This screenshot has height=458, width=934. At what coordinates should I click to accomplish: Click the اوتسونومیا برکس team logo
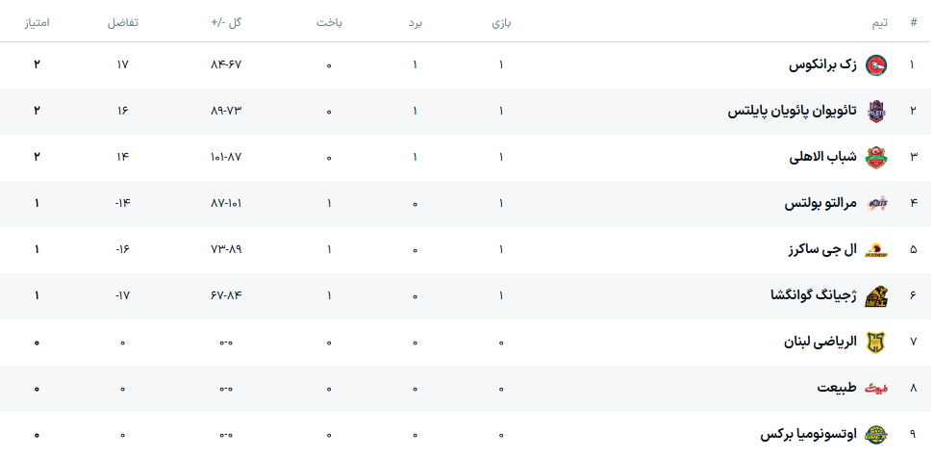point(876,434)
